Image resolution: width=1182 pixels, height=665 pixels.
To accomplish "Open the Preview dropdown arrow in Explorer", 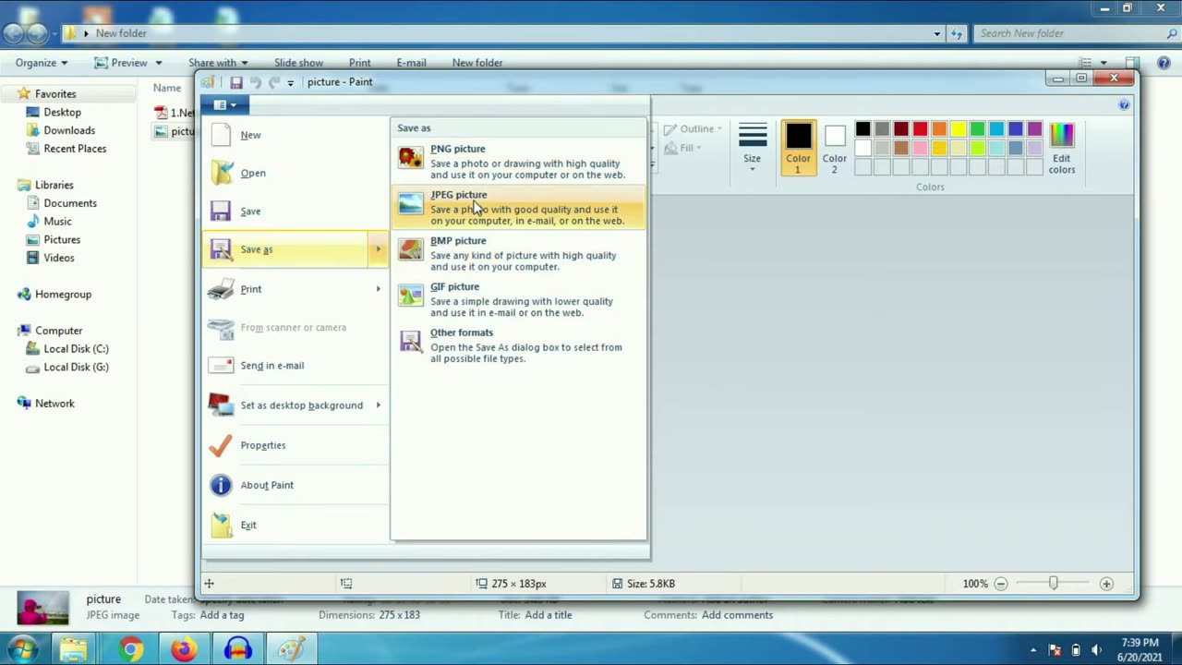I will (x=159, y=63).
